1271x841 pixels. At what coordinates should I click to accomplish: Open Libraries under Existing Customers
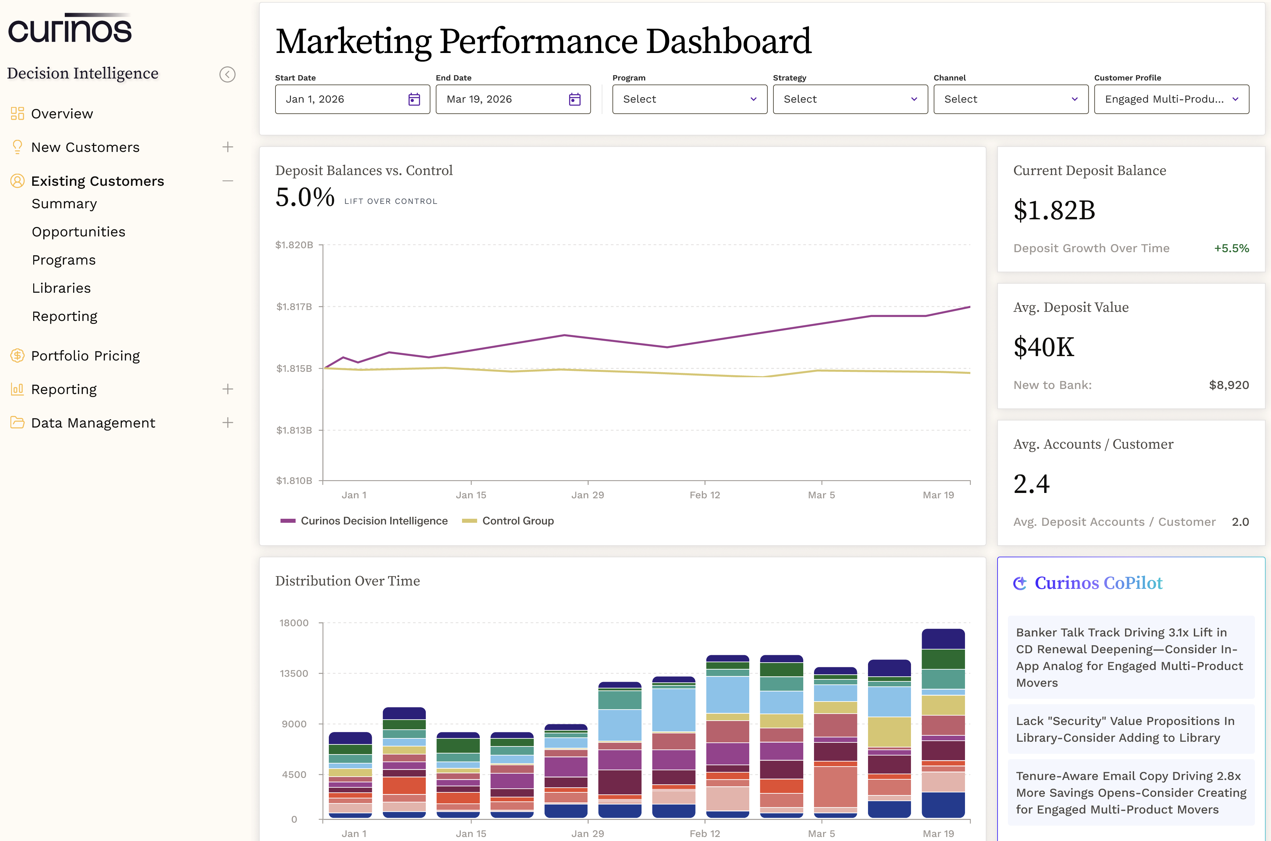tap(61, 288)
